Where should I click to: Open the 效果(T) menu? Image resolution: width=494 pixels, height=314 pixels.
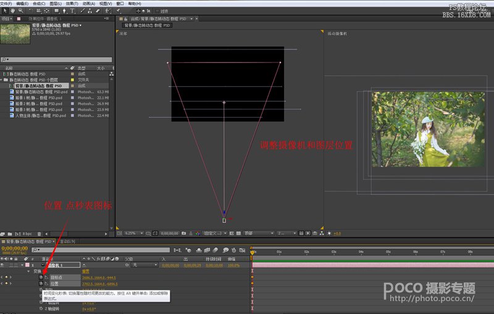(x=72, y=4)
